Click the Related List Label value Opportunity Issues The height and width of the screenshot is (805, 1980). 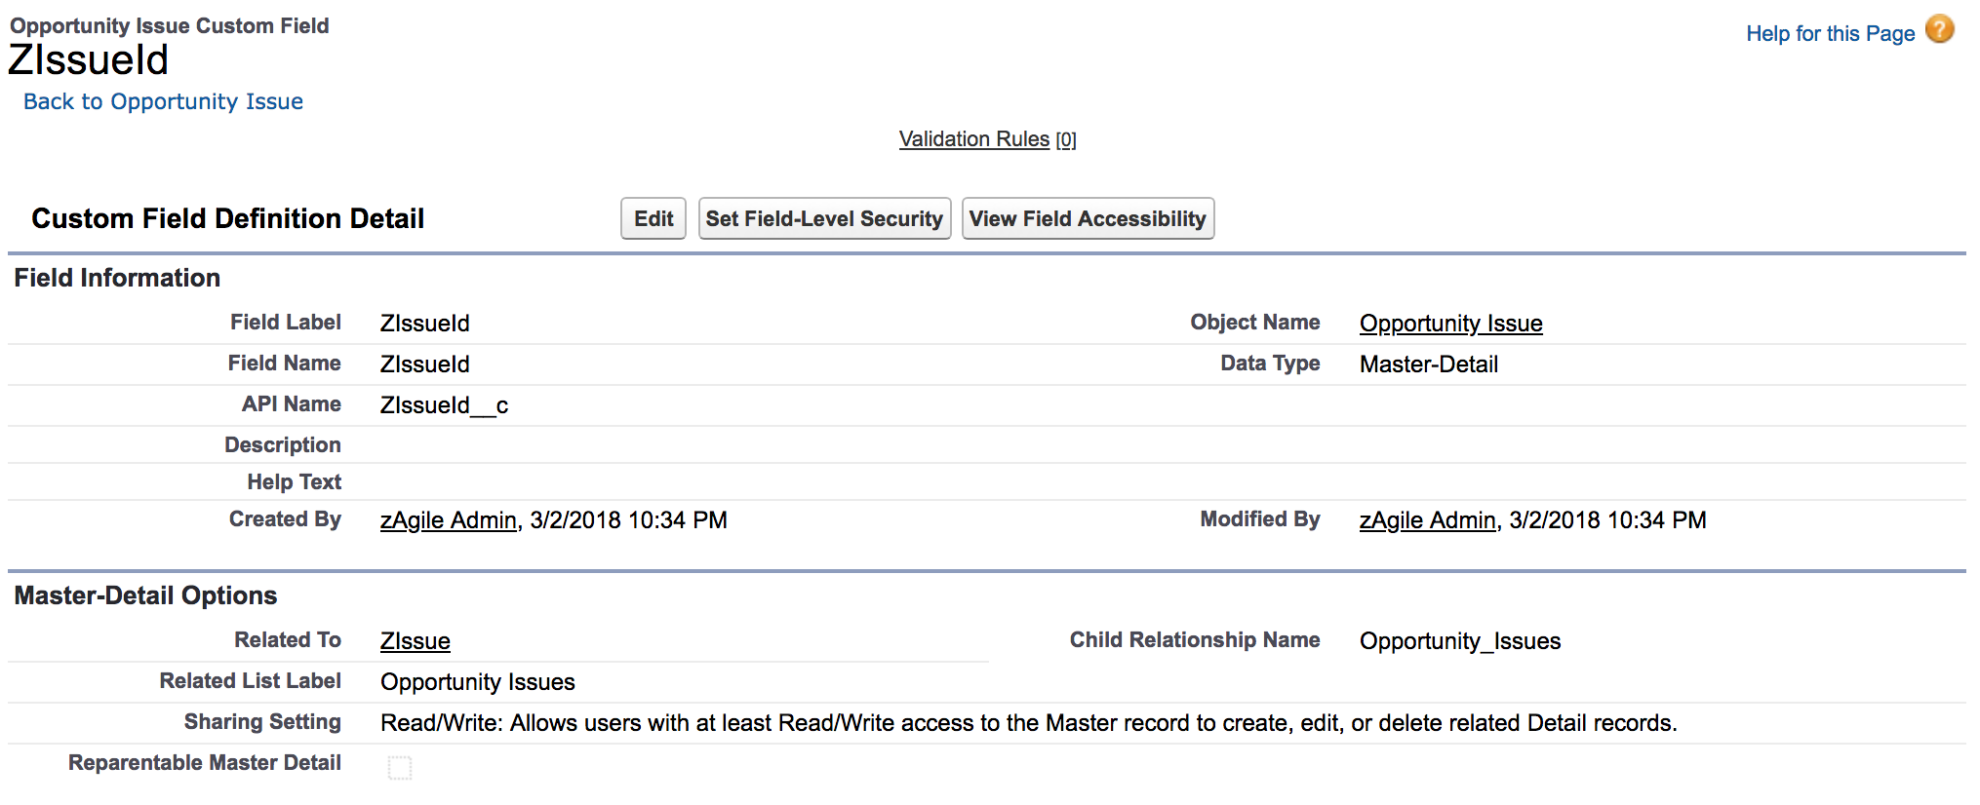pos(477,682)
